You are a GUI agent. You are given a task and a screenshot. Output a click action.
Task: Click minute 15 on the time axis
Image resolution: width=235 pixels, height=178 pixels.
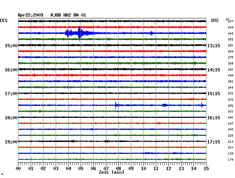(x=206, y=169)
